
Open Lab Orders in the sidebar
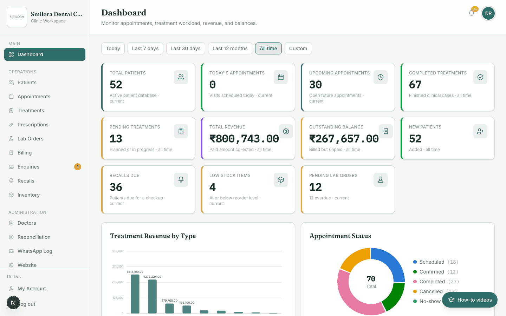[45, 139]
